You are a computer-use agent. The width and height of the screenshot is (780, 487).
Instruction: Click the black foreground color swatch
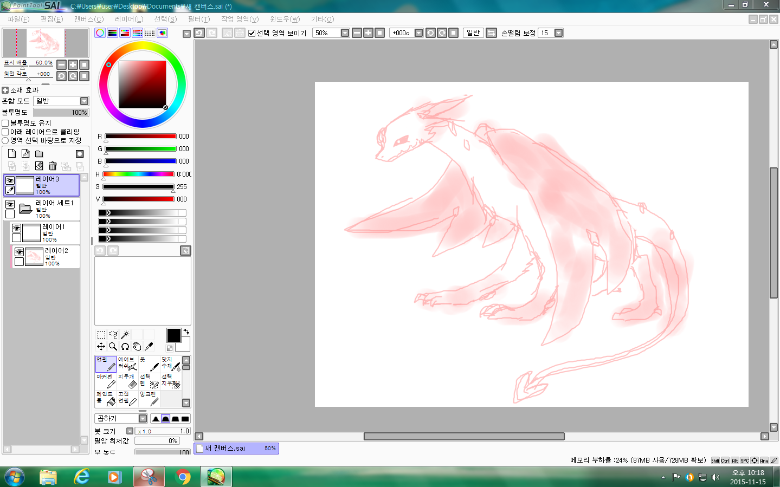pos(173,335)
